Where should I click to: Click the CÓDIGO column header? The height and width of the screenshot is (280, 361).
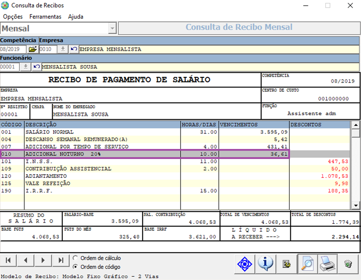point(12,125)
